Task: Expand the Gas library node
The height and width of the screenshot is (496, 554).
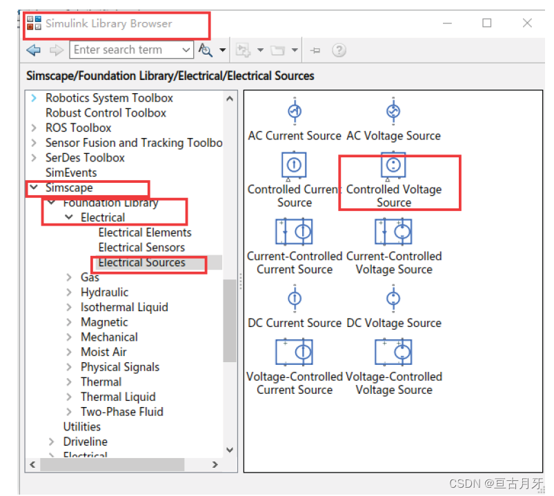Action: point(69,277)
